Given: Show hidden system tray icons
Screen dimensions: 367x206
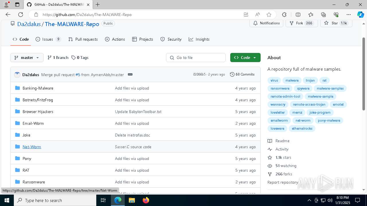Looking at the screenshot, I should [309, 200].
